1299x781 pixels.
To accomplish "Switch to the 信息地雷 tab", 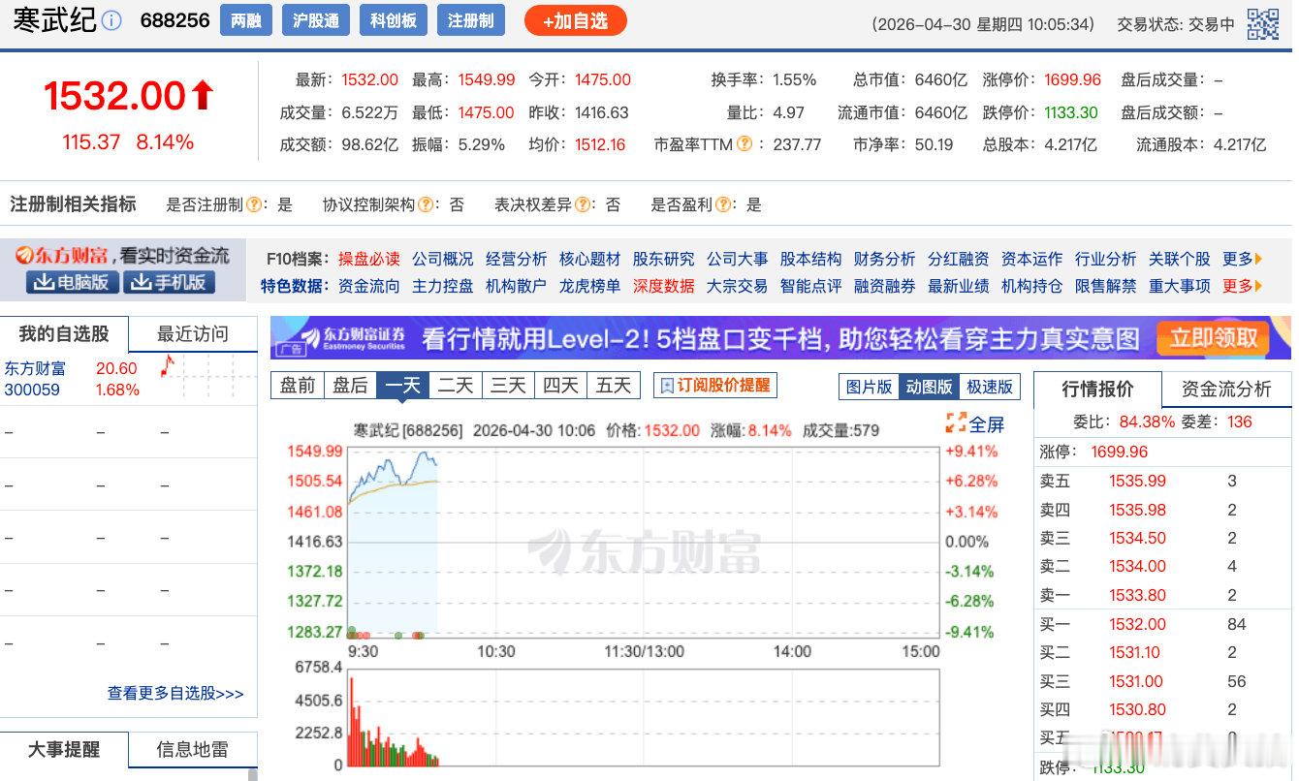I will click(192, 749).
